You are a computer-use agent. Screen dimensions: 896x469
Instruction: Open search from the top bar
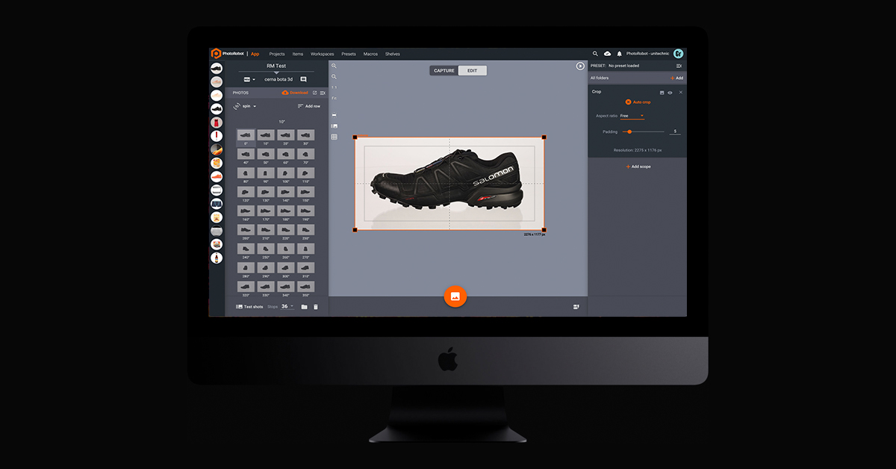tap(594, 54)
